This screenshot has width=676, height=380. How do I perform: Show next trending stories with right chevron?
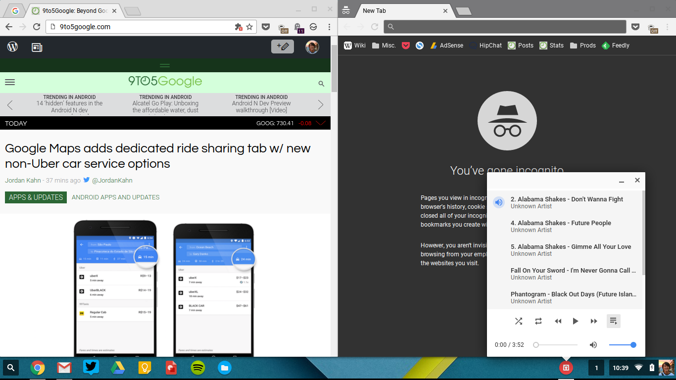(x=321, y=104)
